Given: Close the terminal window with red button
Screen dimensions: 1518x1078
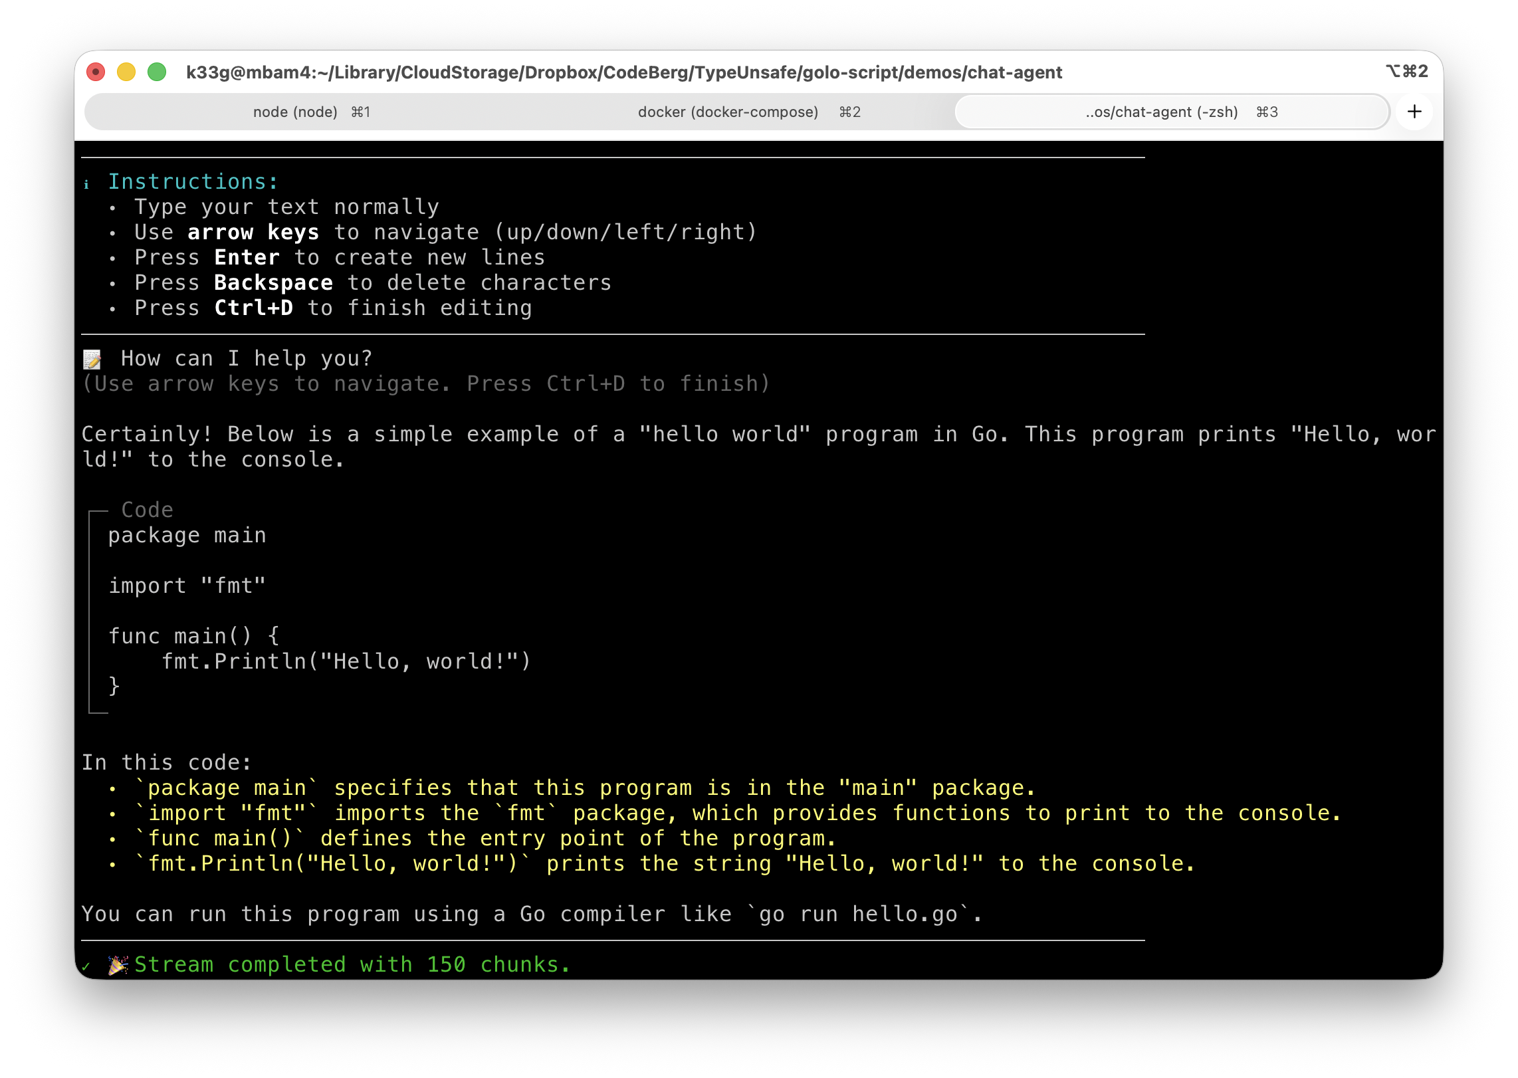Looking at the screenshot, I should coord(96,72).
